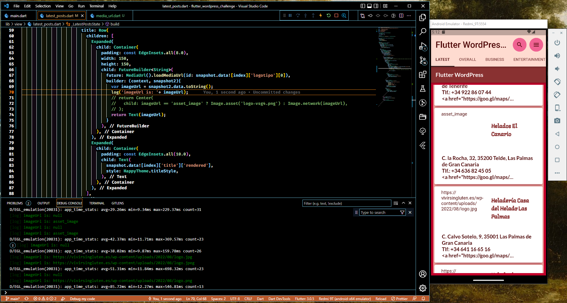Click the debug console Filter input field
567x303 pixels.
click(x=346, y=203)
